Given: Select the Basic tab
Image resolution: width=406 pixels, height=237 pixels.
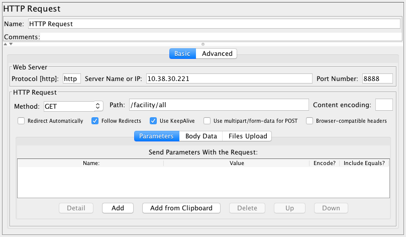Looking at the screenshot, I should click(182, 54).
